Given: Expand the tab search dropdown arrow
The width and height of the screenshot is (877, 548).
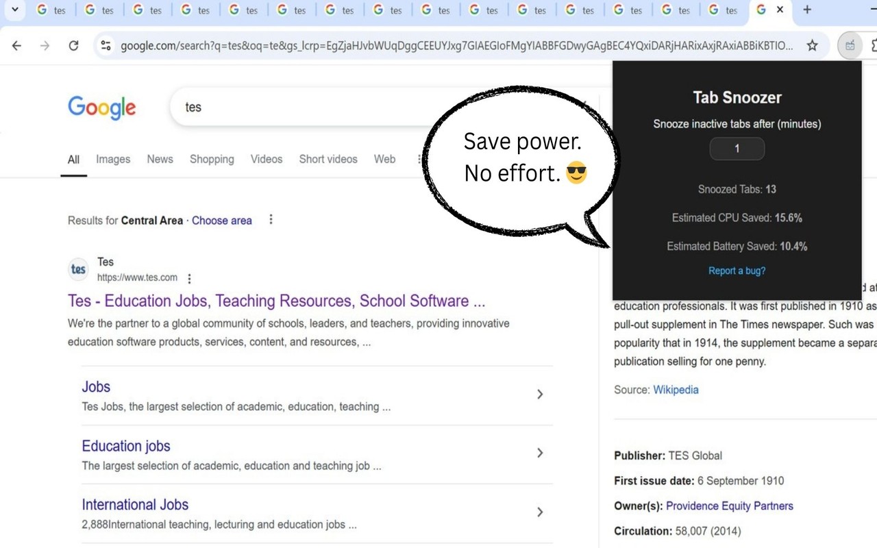Looking at the screenshot, I should click(14, 10).
